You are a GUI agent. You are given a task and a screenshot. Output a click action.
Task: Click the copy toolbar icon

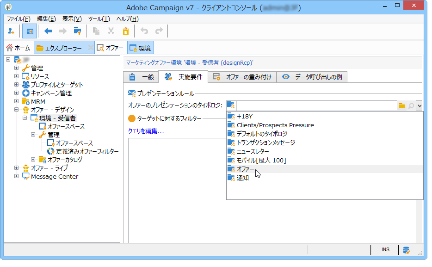(96, 31)
